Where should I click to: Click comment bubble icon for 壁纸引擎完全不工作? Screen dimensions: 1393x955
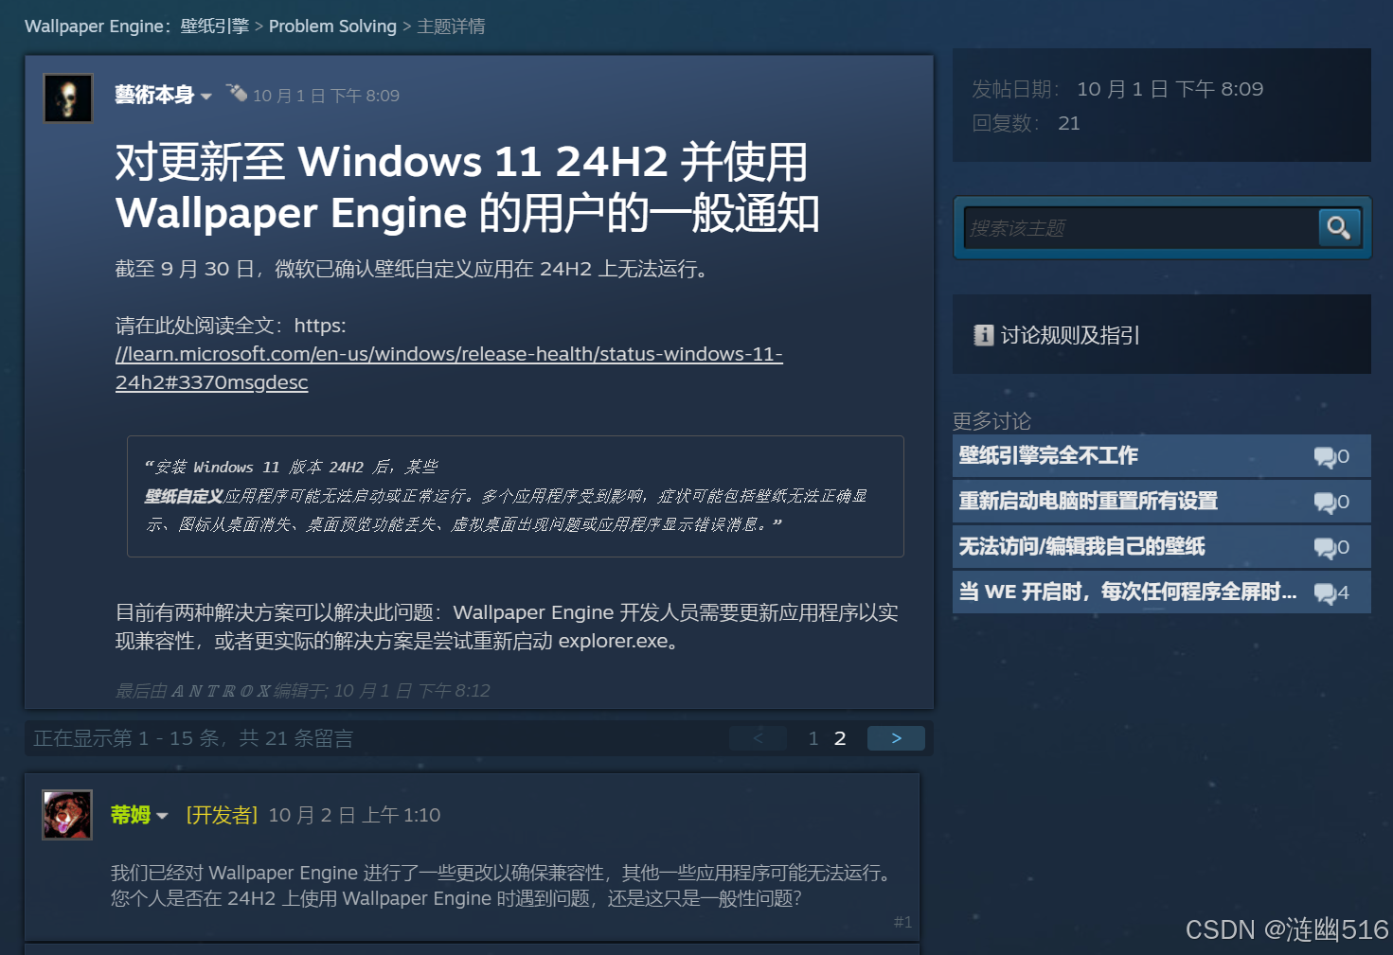1325,457
